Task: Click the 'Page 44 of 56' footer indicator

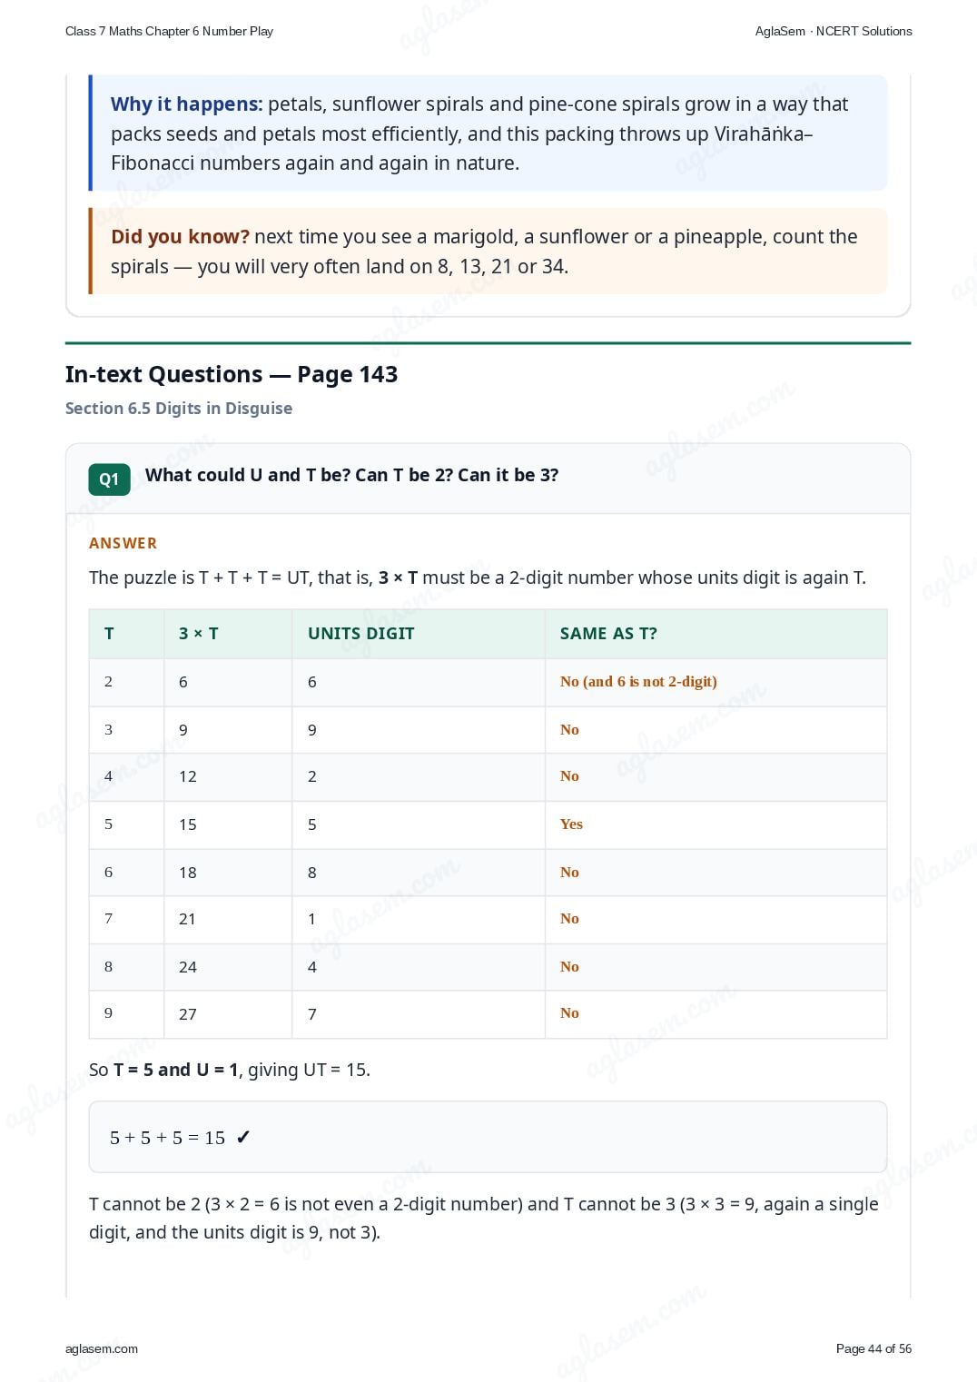Action: coord(873,1348)
